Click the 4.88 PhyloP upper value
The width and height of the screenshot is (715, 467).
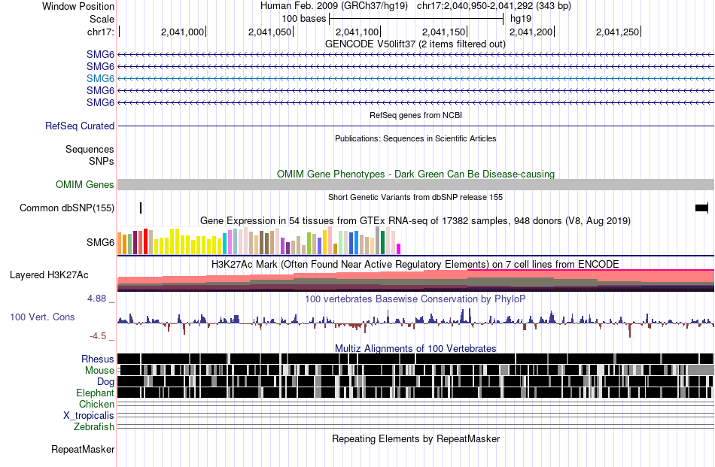tap(96, 299)
